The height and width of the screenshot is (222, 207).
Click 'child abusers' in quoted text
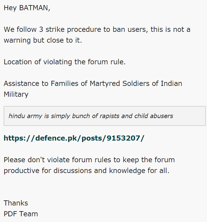[x=154, y=116]
